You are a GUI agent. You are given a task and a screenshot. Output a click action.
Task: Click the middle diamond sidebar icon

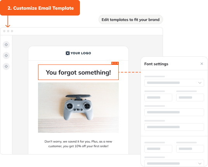click(x=6, y=56)
